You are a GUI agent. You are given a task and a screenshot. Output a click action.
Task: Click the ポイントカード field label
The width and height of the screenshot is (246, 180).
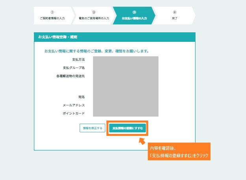74,113
